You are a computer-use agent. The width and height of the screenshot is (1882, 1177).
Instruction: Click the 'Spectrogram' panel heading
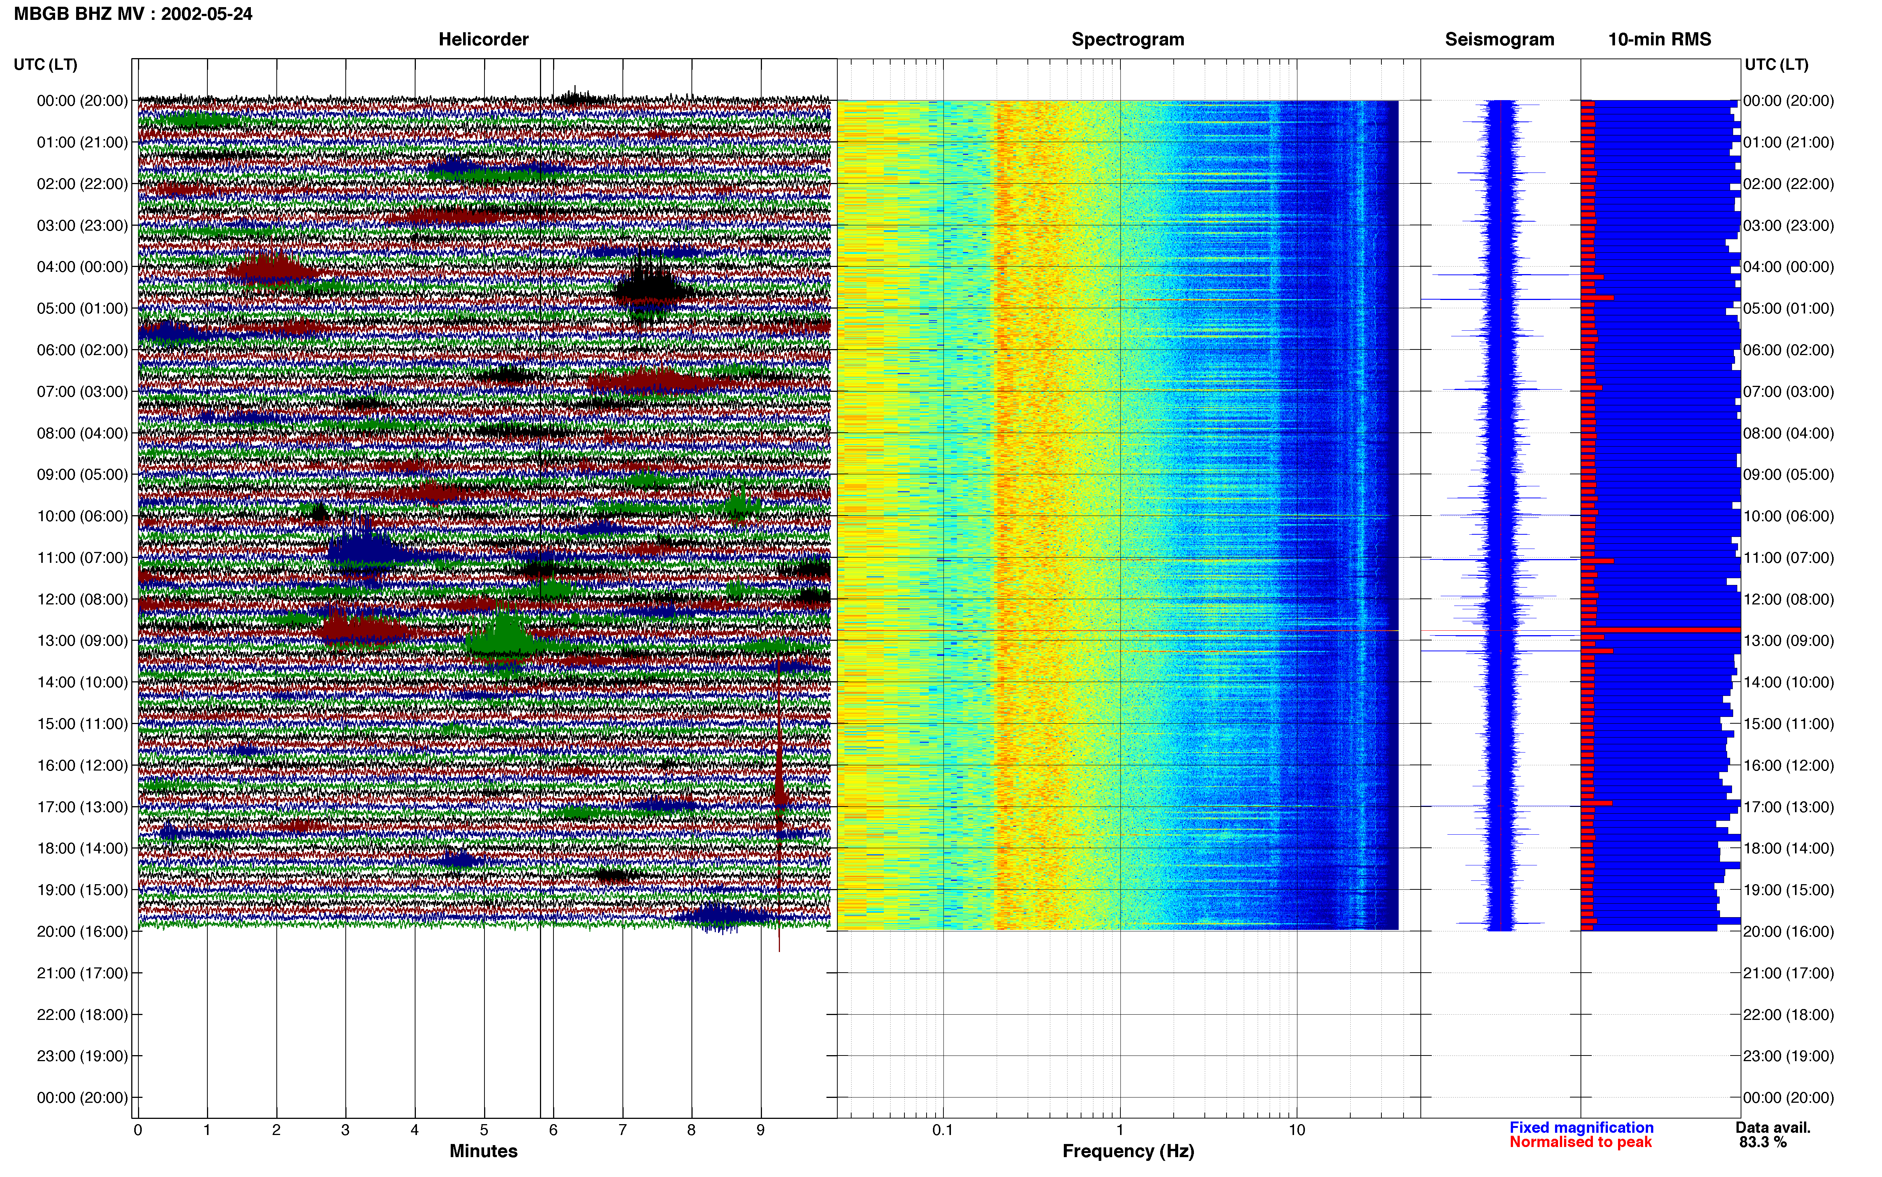pyautogui.click(x=1128, y=39)
